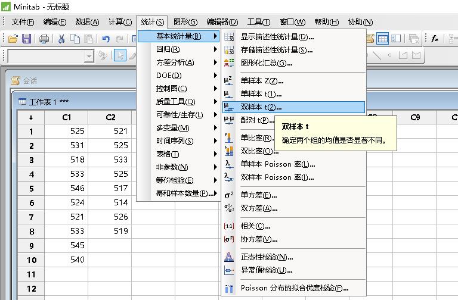Cut selection with the scissors icon
This screenshot has height=300, width=458.
[61, 39]
